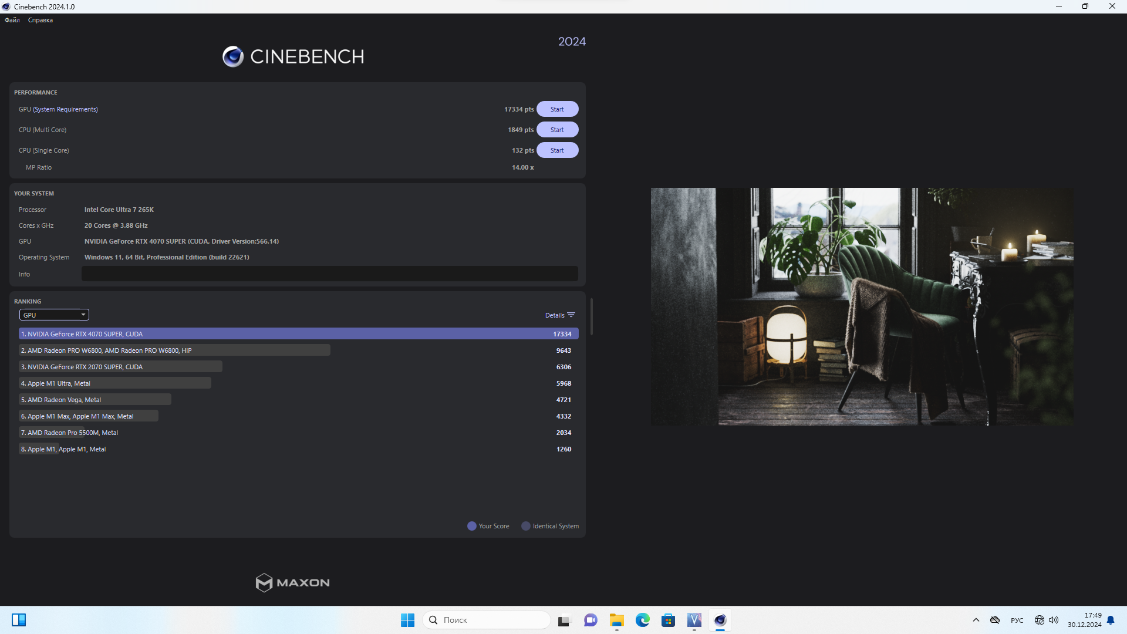1127x634 pixels.
Task: Open the chat app taskbar icon
Action: point(591,620)
